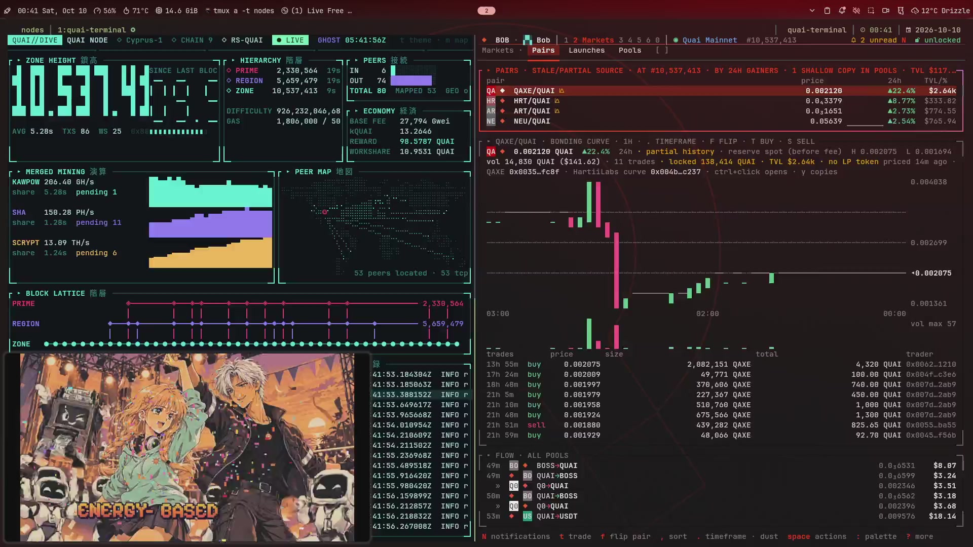Click the block progress bar under zone height
This screenshot has width=973, height=547.
point(178,132)
